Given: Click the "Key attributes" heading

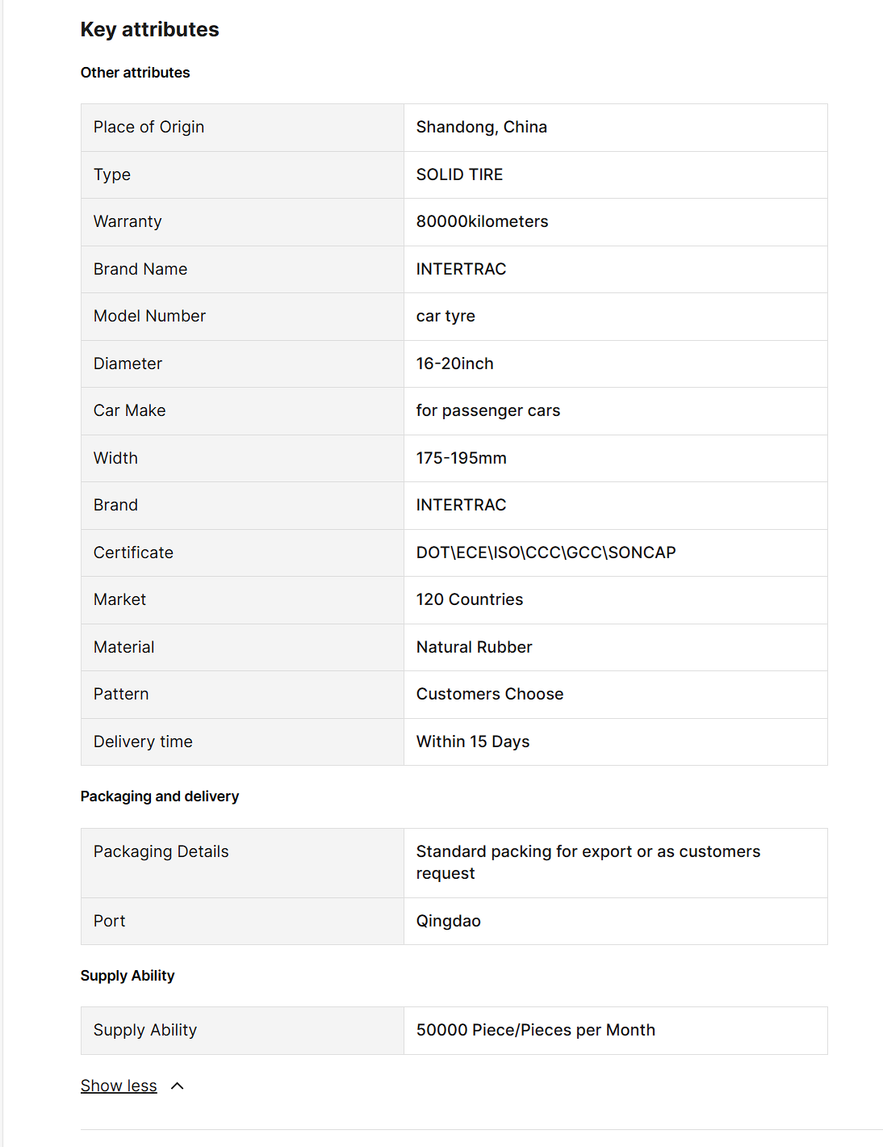Looking at the screenshot, I should click(149, 30).
